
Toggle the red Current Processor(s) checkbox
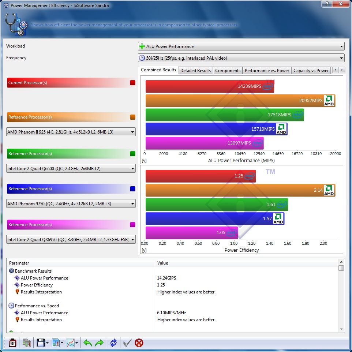click(132, 83)
